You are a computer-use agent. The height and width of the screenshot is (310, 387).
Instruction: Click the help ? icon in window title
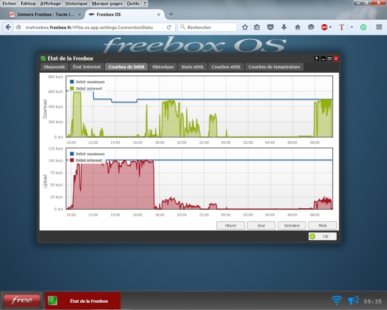click(x=316, y=59)
